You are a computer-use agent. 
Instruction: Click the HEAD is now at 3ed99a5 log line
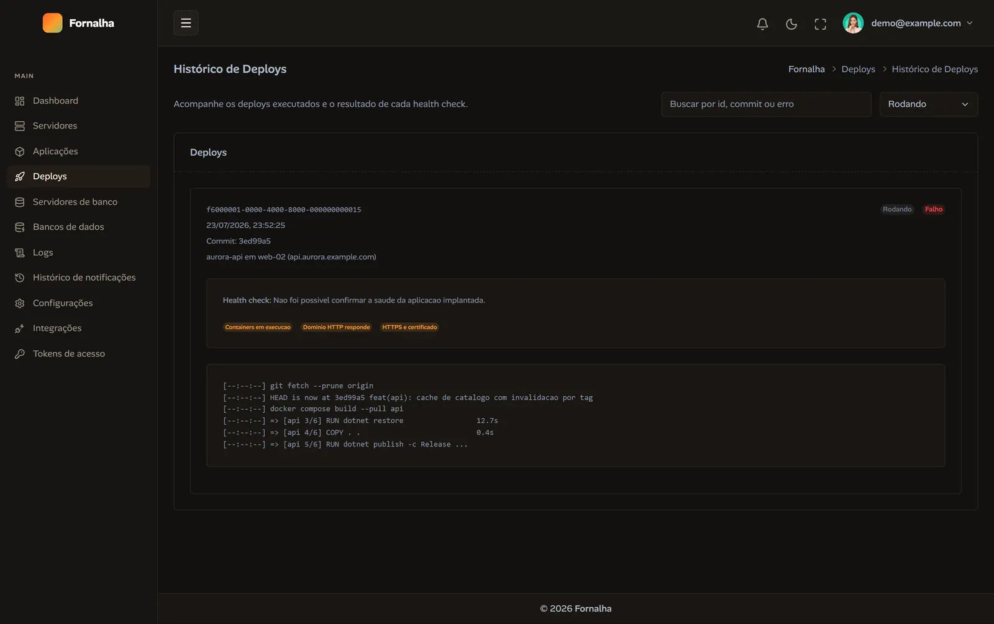[408, 397]
